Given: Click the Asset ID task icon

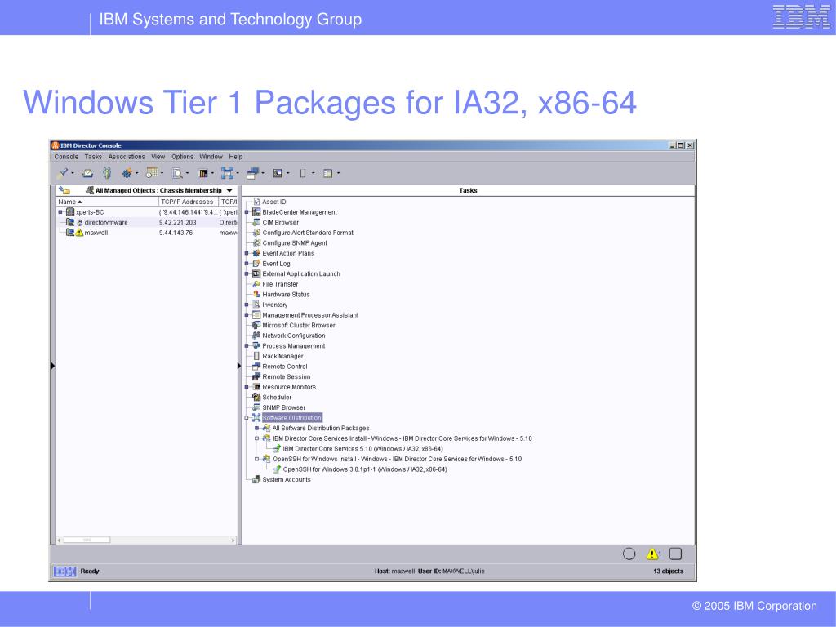Looking at the screenshot, I should (x=256, y=202).
